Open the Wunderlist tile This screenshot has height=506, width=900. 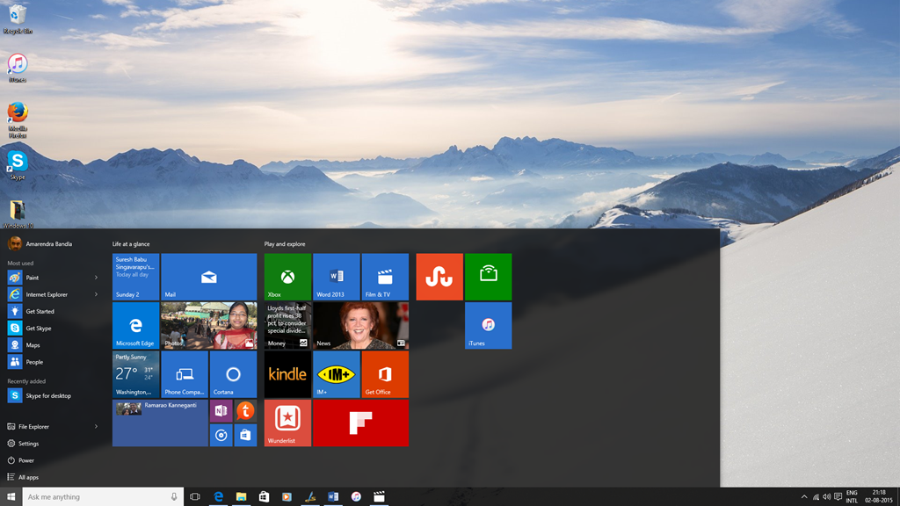tap(287, 423)
